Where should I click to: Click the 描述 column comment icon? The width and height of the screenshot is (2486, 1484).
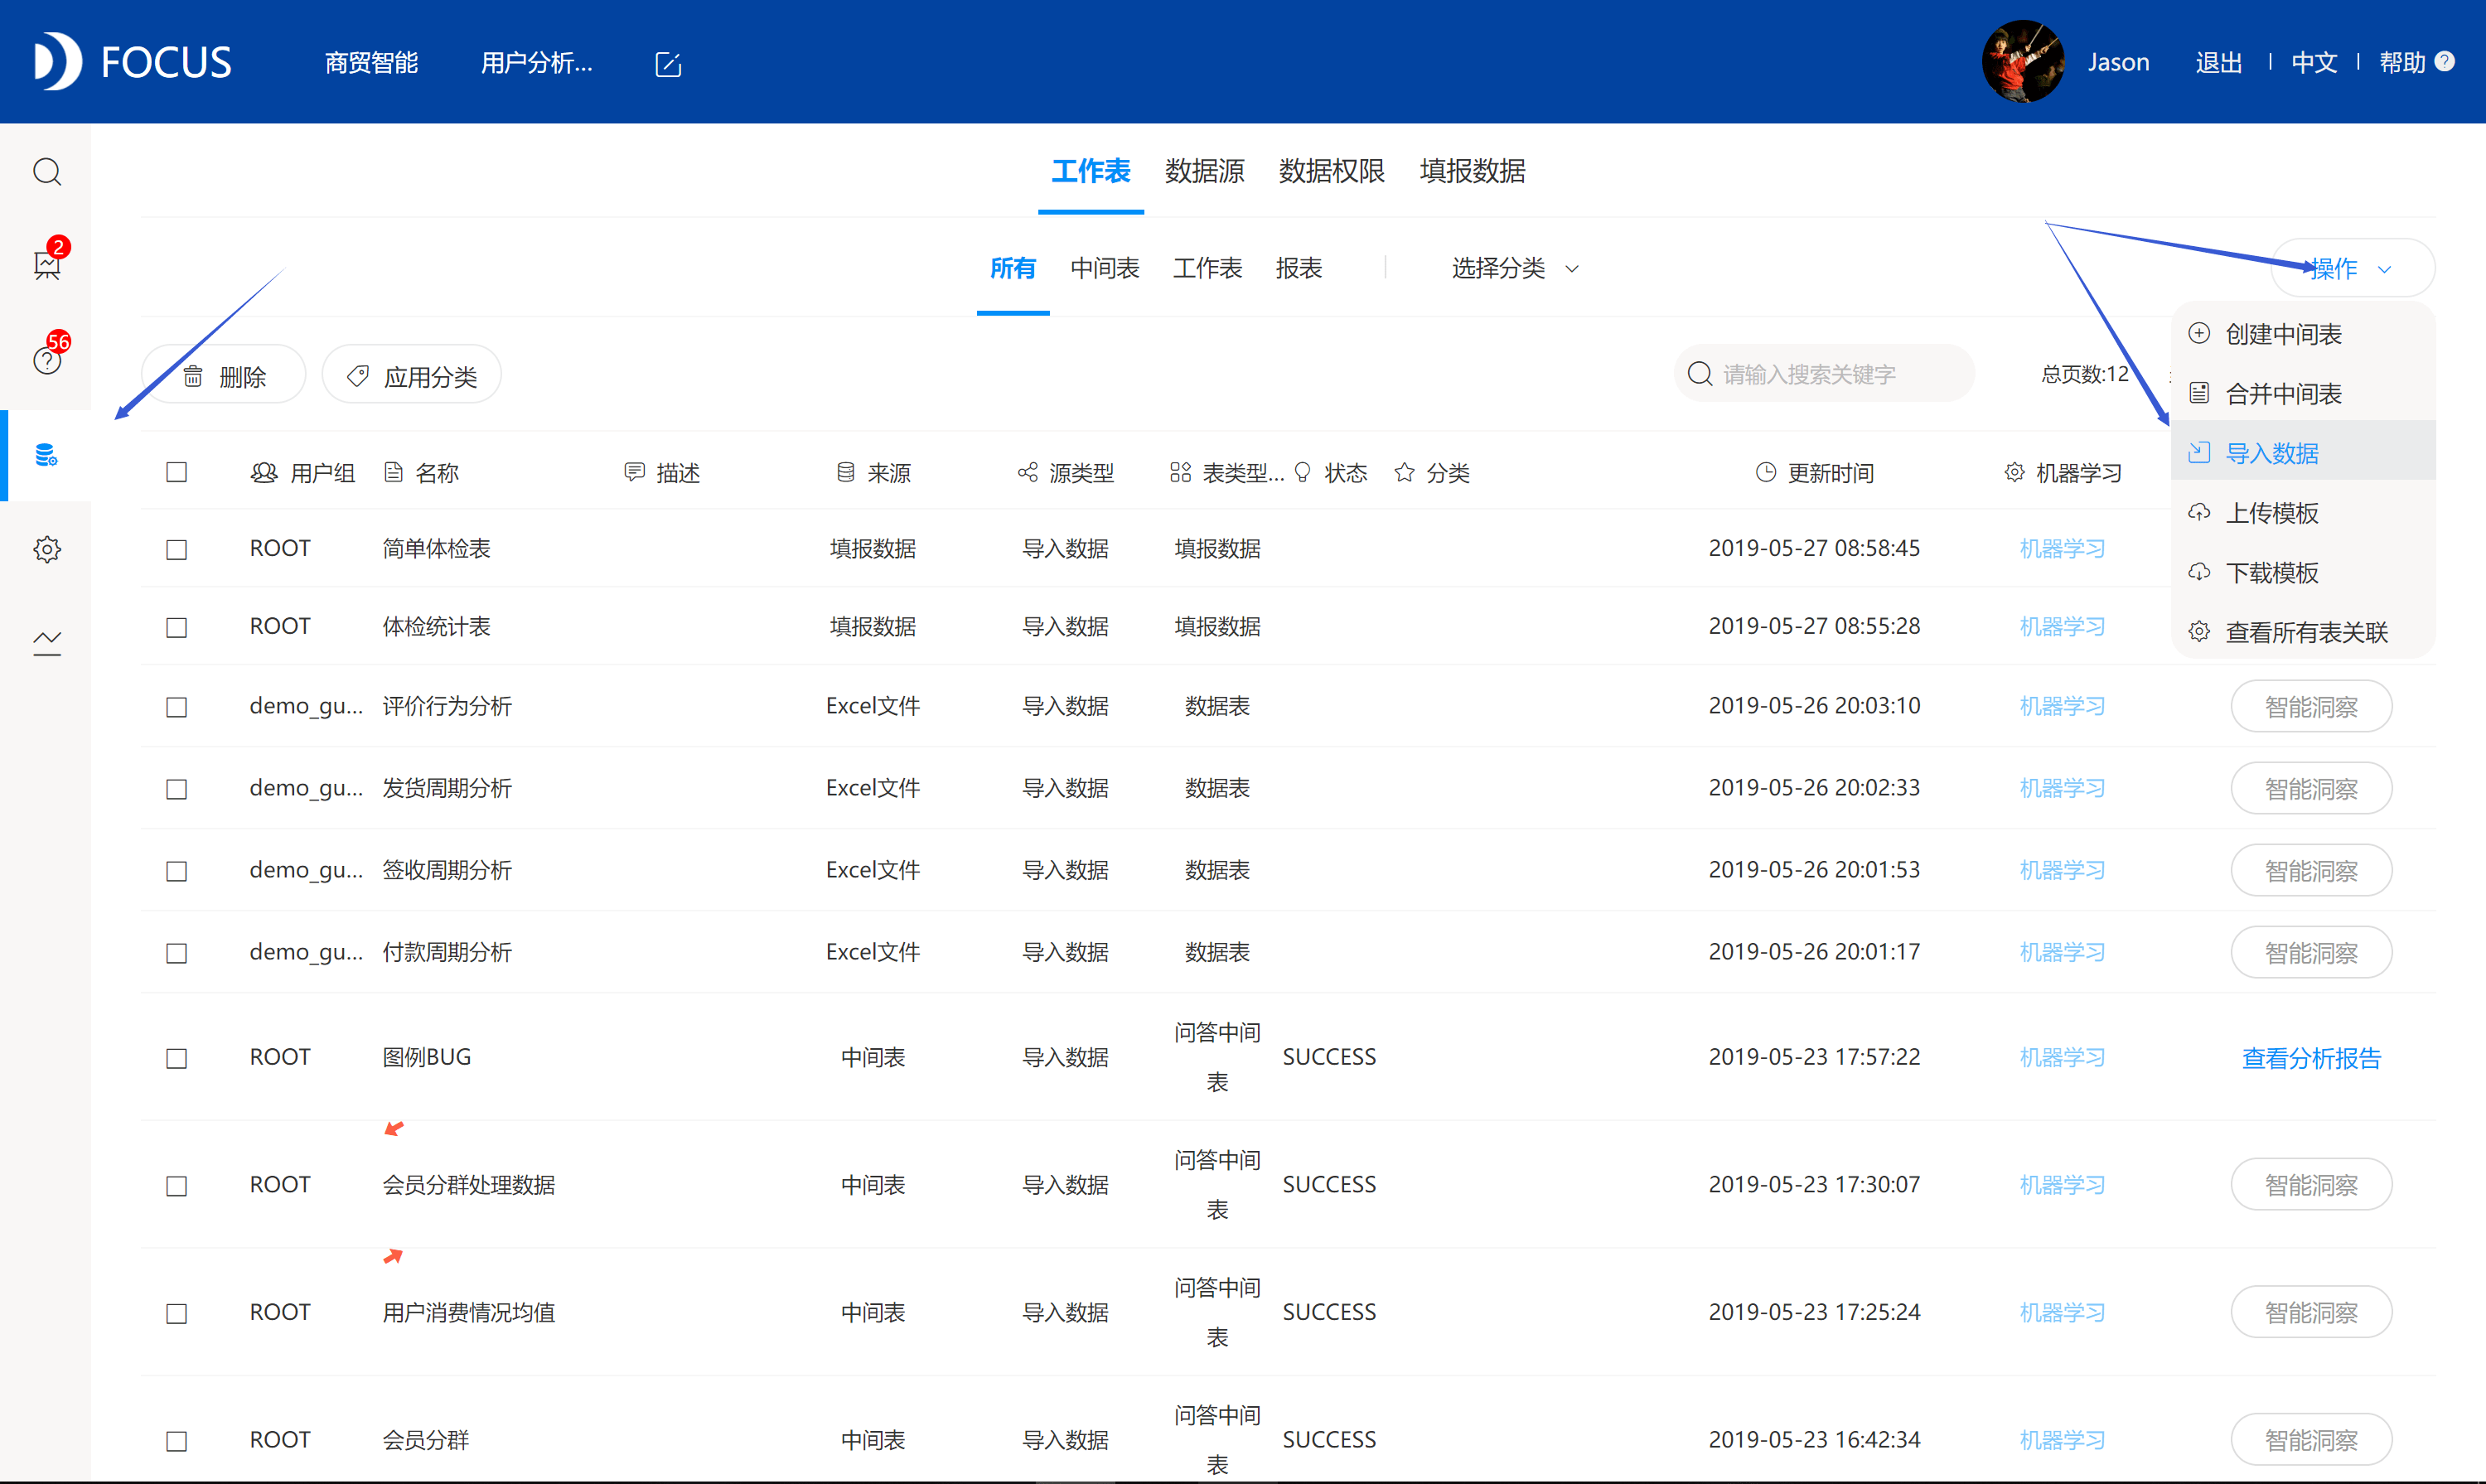tap(634, 472)
